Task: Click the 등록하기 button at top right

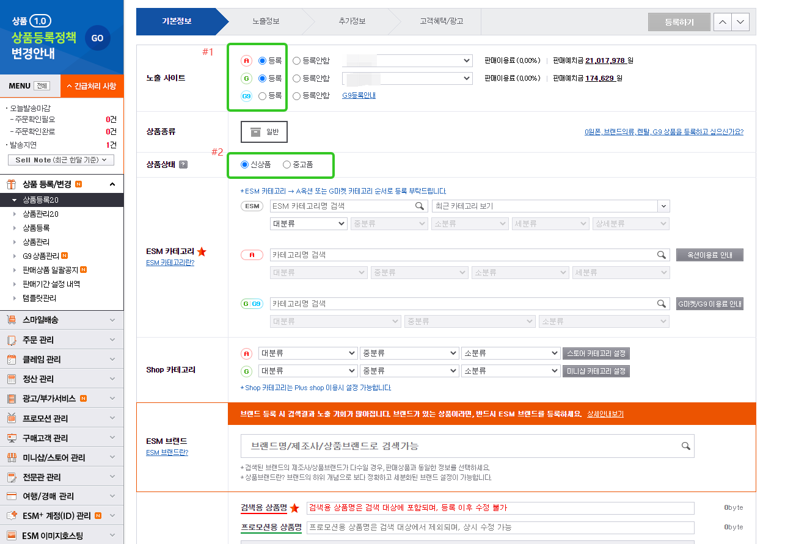Action: pyautogui.click(x=679, y=21)
